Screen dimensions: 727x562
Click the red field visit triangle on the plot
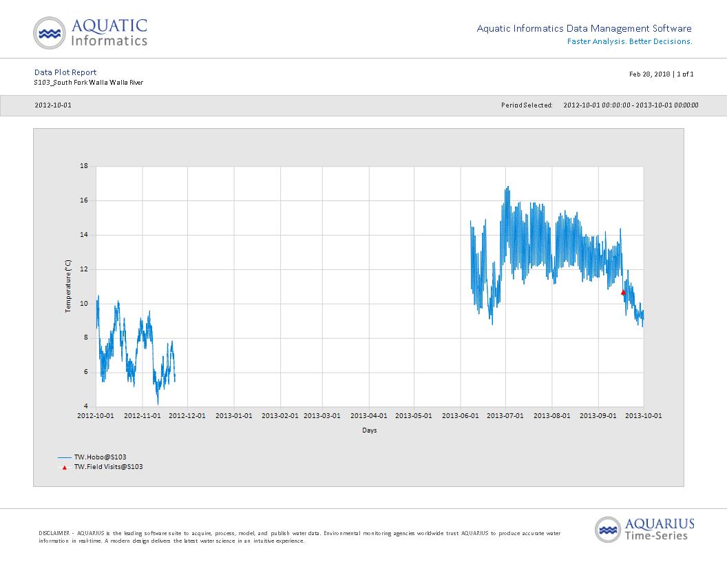pyautogui.click(x=623, y=292)
